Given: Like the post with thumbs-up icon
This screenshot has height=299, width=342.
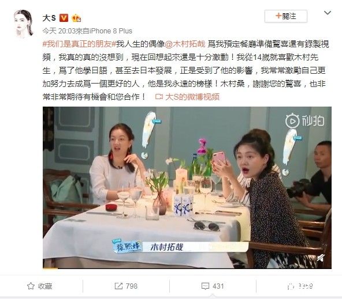Looking at the screenshot, I should click(x=291, y=286).
